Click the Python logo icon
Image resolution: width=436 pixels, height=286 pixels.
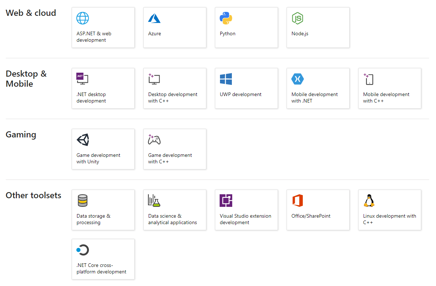click(x=226, y=18)
